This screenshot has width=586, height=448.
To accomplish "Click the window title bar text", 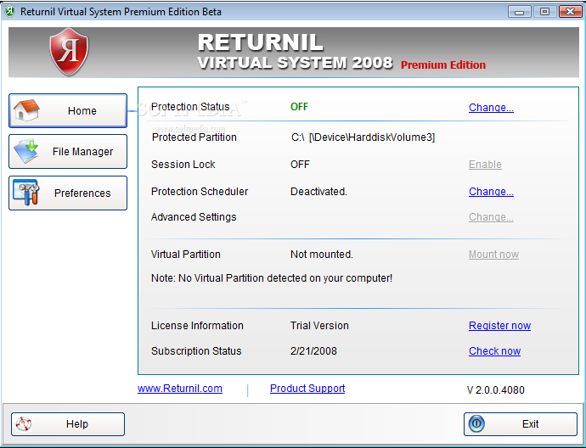I will coord(121,12).
